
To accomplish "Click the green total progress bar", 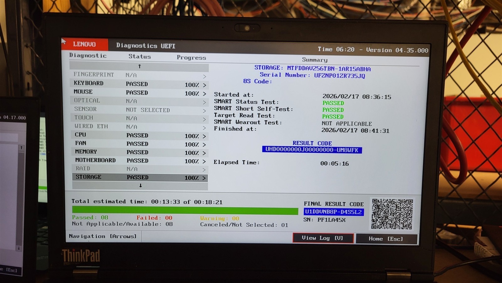I will pyautogui.click(x=185, y=210).
